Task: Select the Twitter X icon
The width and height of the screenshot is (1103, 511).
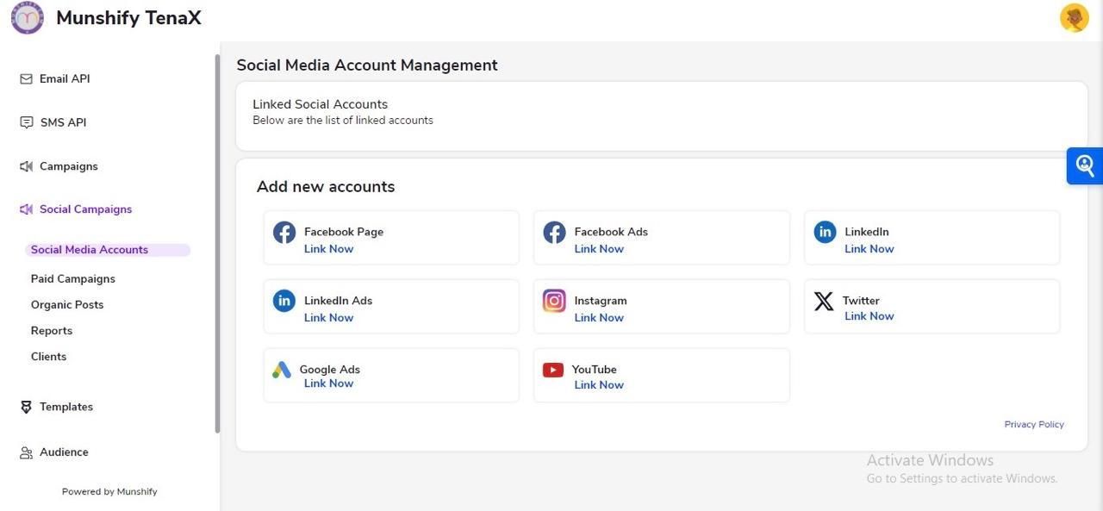Action: pyautogui.click(x=823, y=300)
